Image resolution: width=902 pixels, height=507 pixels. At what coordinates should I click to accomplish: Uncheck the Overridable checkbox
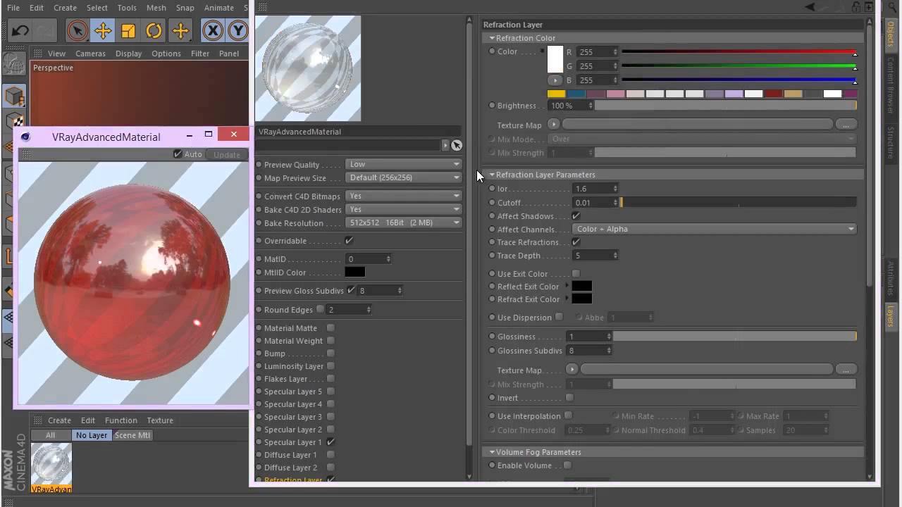(x=349, y=241)
